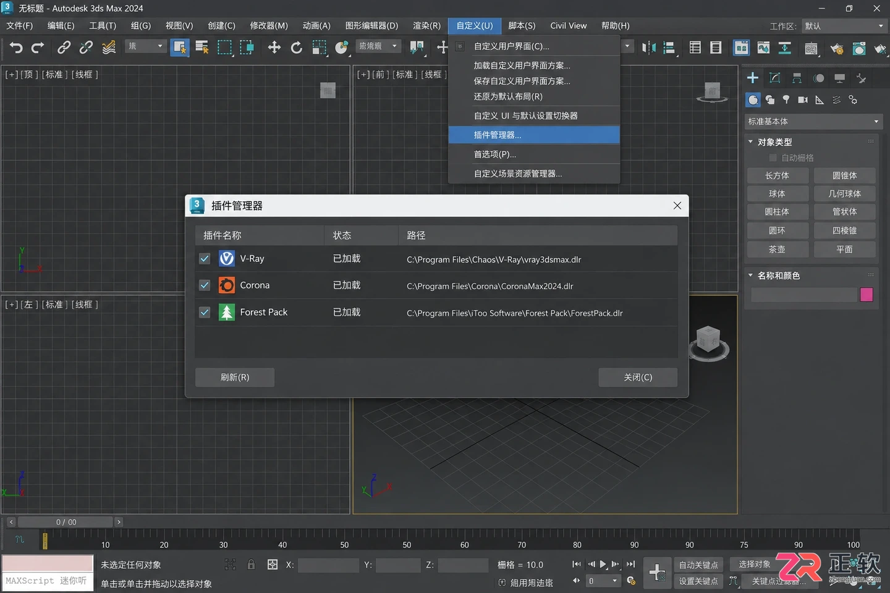The image size is (890, 593).
Task: Redo using the toolbar redo arrow
Action: (x=38, y=48)
